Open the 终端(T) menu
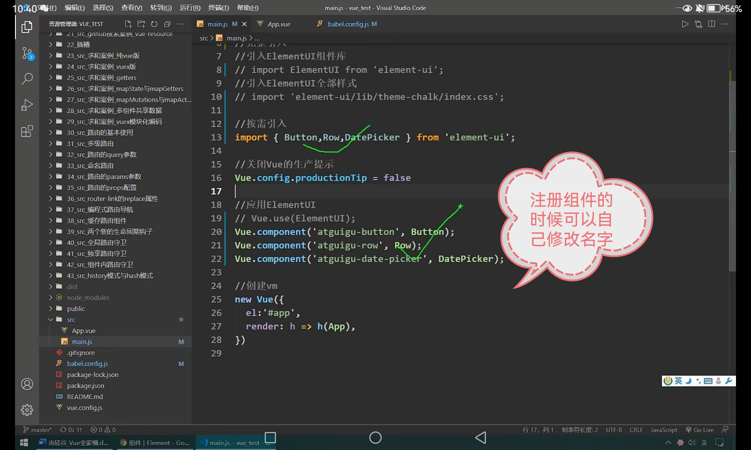Image resolution: width=751 pixels, height=450 pixels. 218,7
